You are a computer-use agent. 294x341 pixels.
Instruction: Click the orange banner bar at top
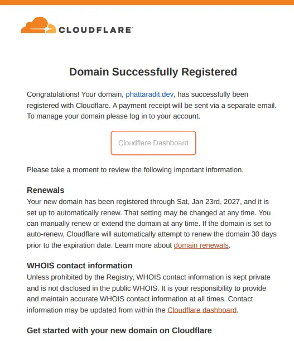[x=147, y=2]
